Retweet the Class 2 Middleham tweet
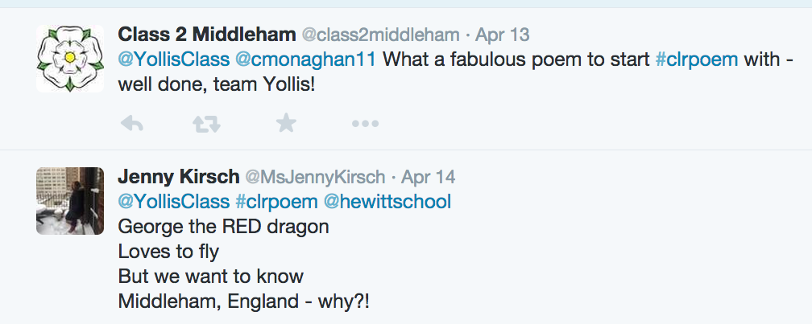The image size is (812, 324). tap(207, 123)
